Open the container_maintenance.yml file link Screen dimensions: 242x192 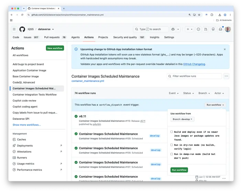88,81
